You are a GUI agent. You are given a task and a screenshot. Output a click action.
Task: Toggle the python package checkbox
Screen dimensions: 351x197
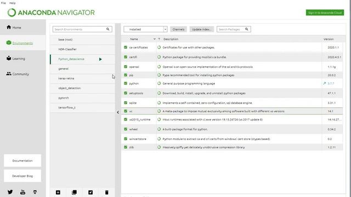pyautogui.click(x=126, y=83)
